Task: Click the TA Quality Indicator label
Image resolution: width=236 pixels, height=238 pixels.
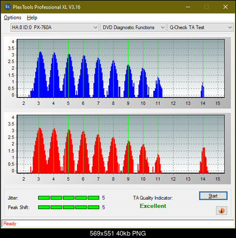Action: pos(153,198)
